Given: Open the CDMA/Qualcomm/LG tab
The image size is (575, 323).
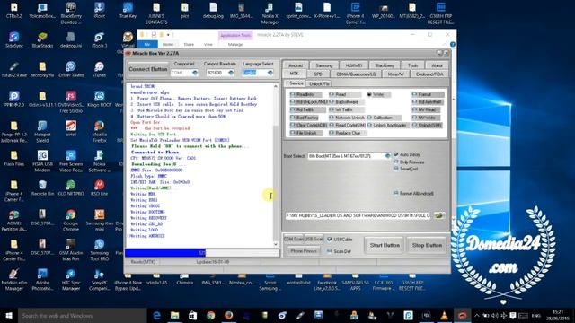Looking at the screenshot, I should pyautogui.click(x=356, y=74).
